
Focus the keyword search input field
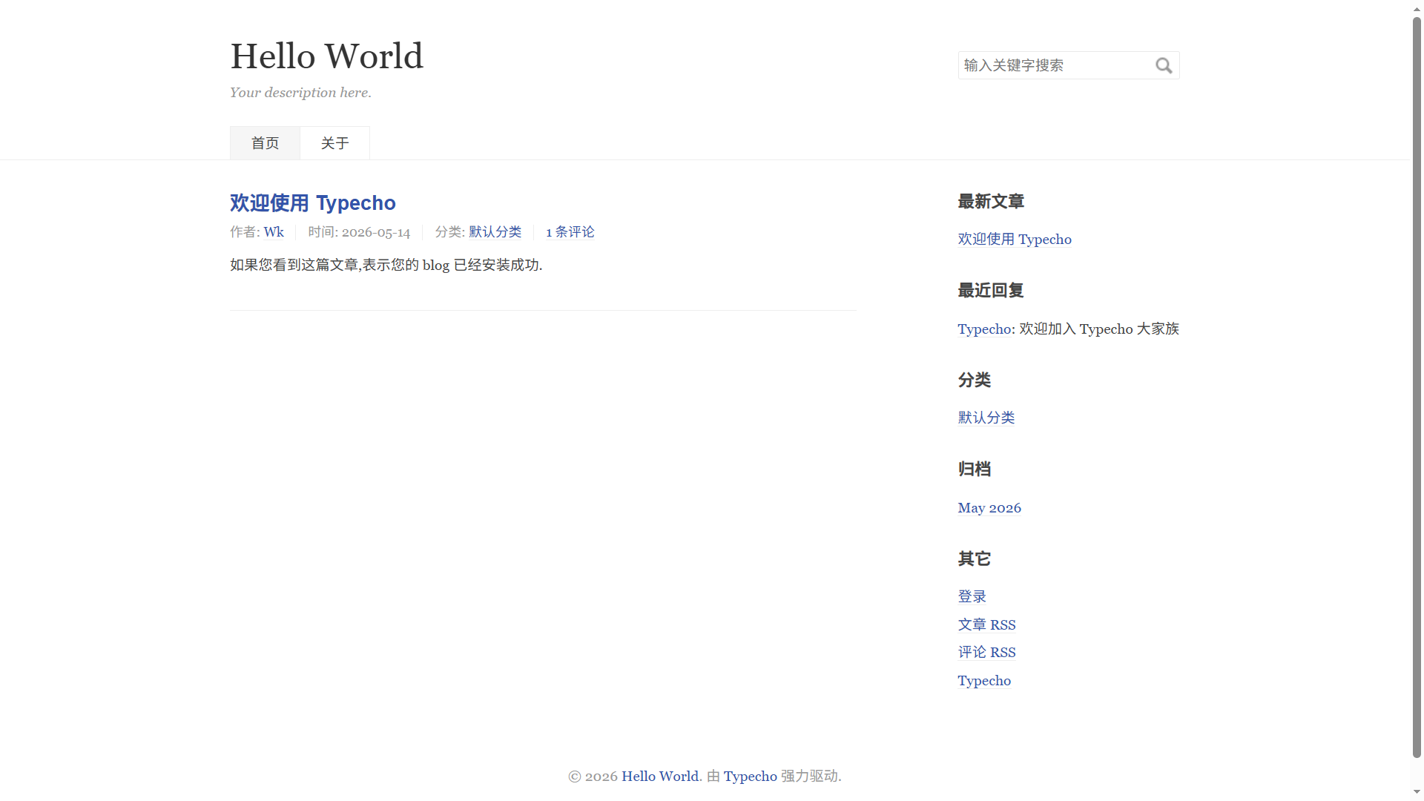[x=1068, y=65]
